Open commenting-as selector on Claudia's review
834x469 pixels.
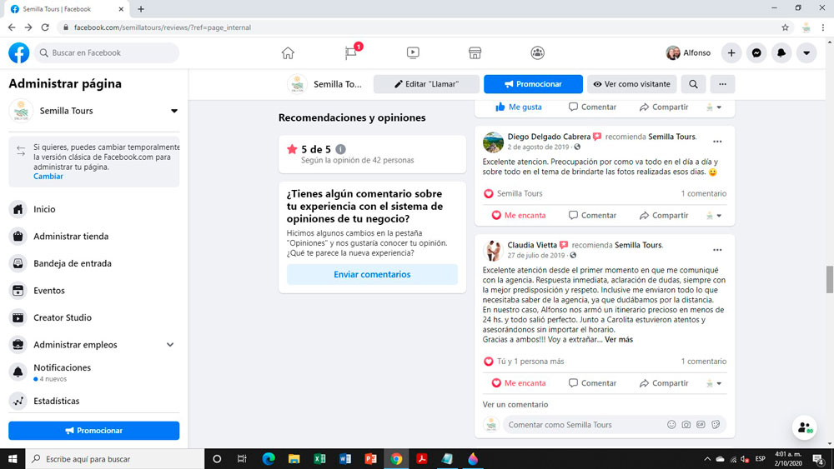(713, 383)
